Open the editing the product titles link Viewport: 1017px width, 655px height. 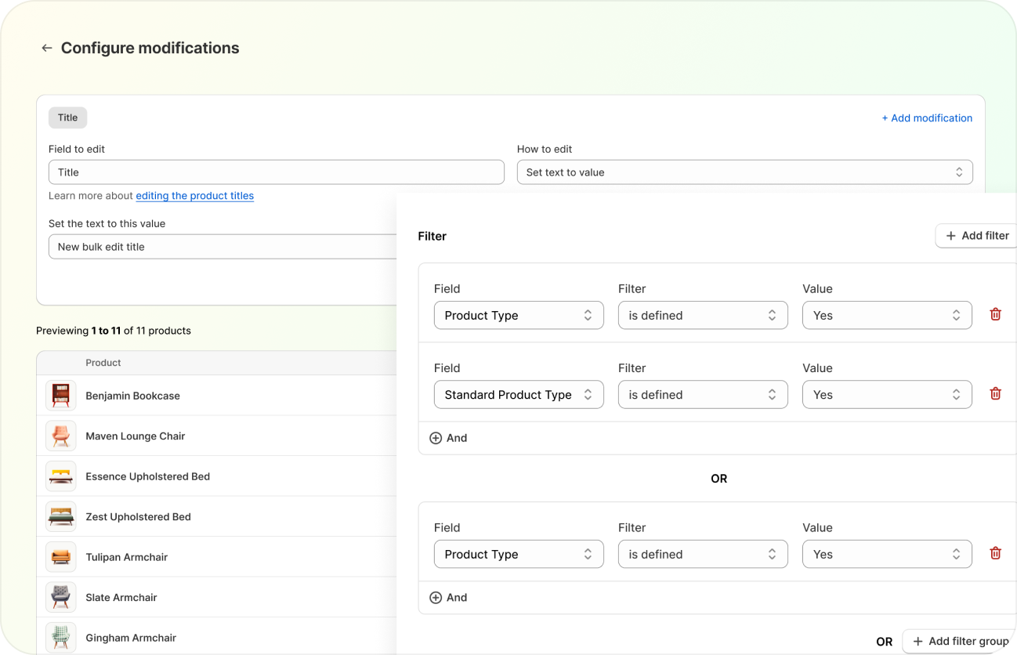click(x=195, y=196)
